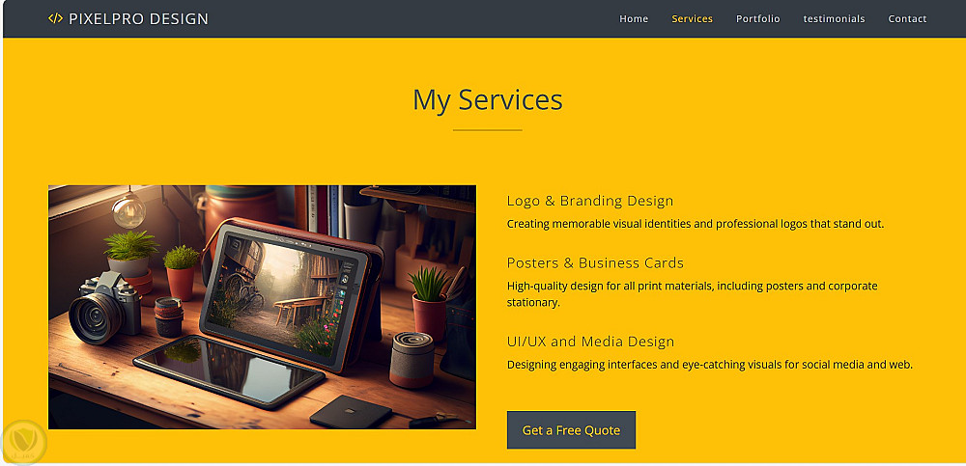Click the divider line under My Services
This screenshot has width=966, height=466.
[x=487, y=130]
